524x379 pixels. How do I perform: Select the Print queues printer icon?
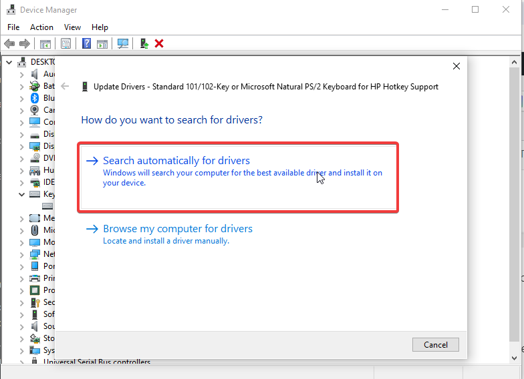coord(35,278)
